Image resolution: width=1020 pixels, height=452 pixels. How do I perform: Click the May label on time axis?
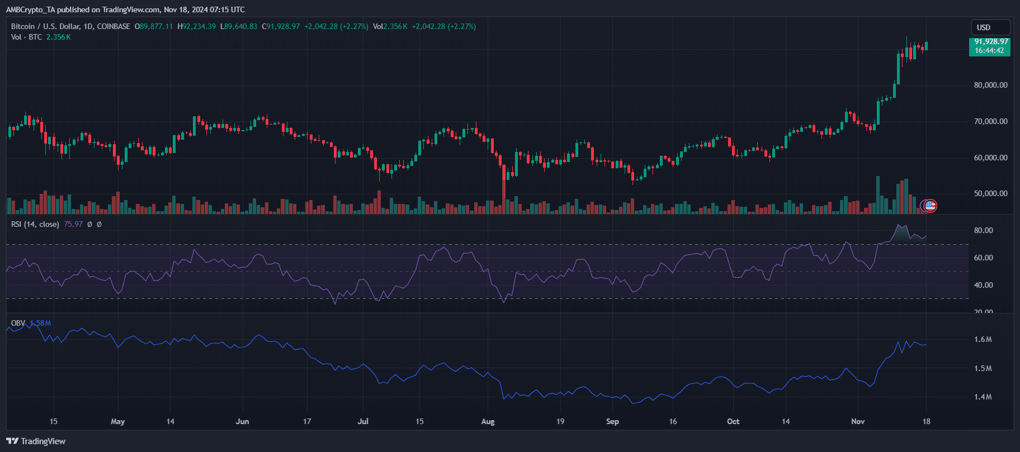117,421
